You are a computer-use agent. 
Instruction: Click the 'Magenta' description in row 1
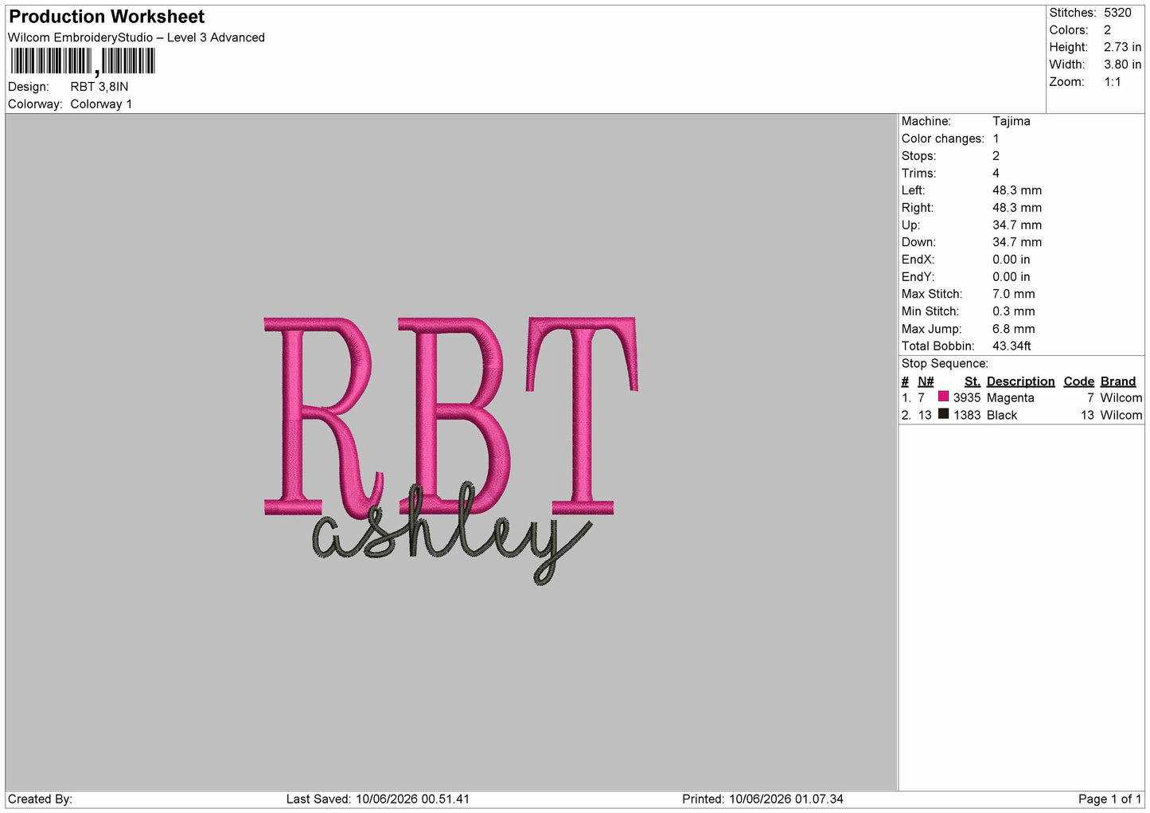[1010, 398]
